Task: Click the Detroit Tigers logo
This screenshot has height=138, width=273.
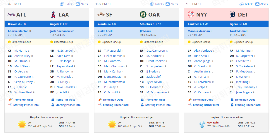Action: (x=233, y=14)
